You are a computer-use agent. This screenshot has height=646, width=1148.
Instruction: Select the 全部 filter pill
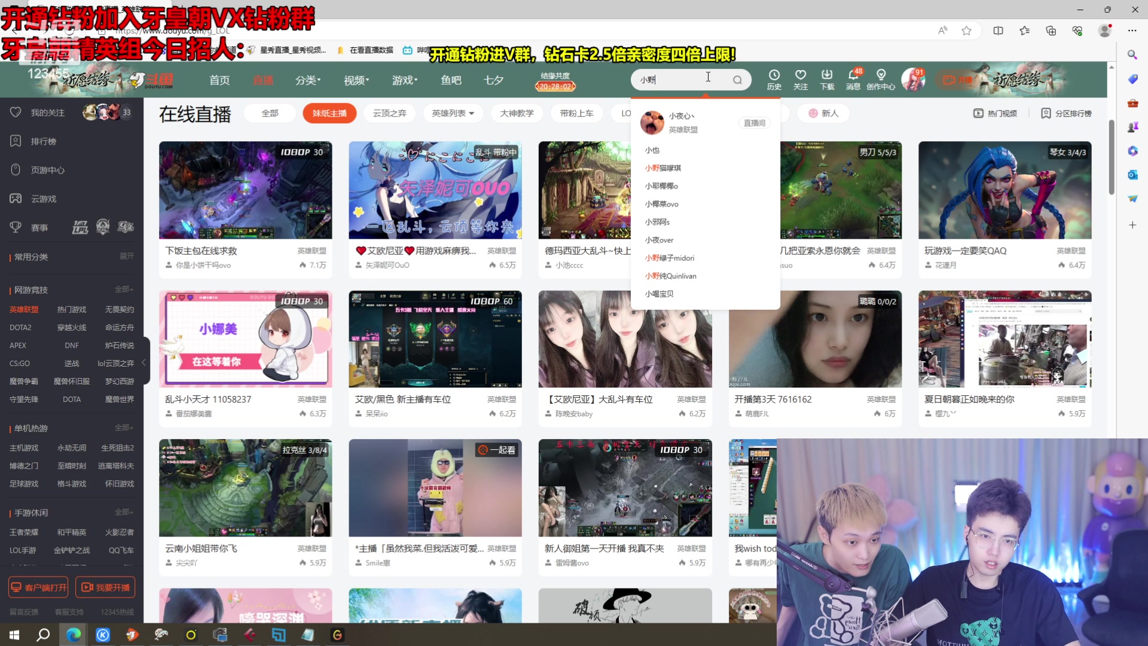pyautogui.click(x=270, y=113)
